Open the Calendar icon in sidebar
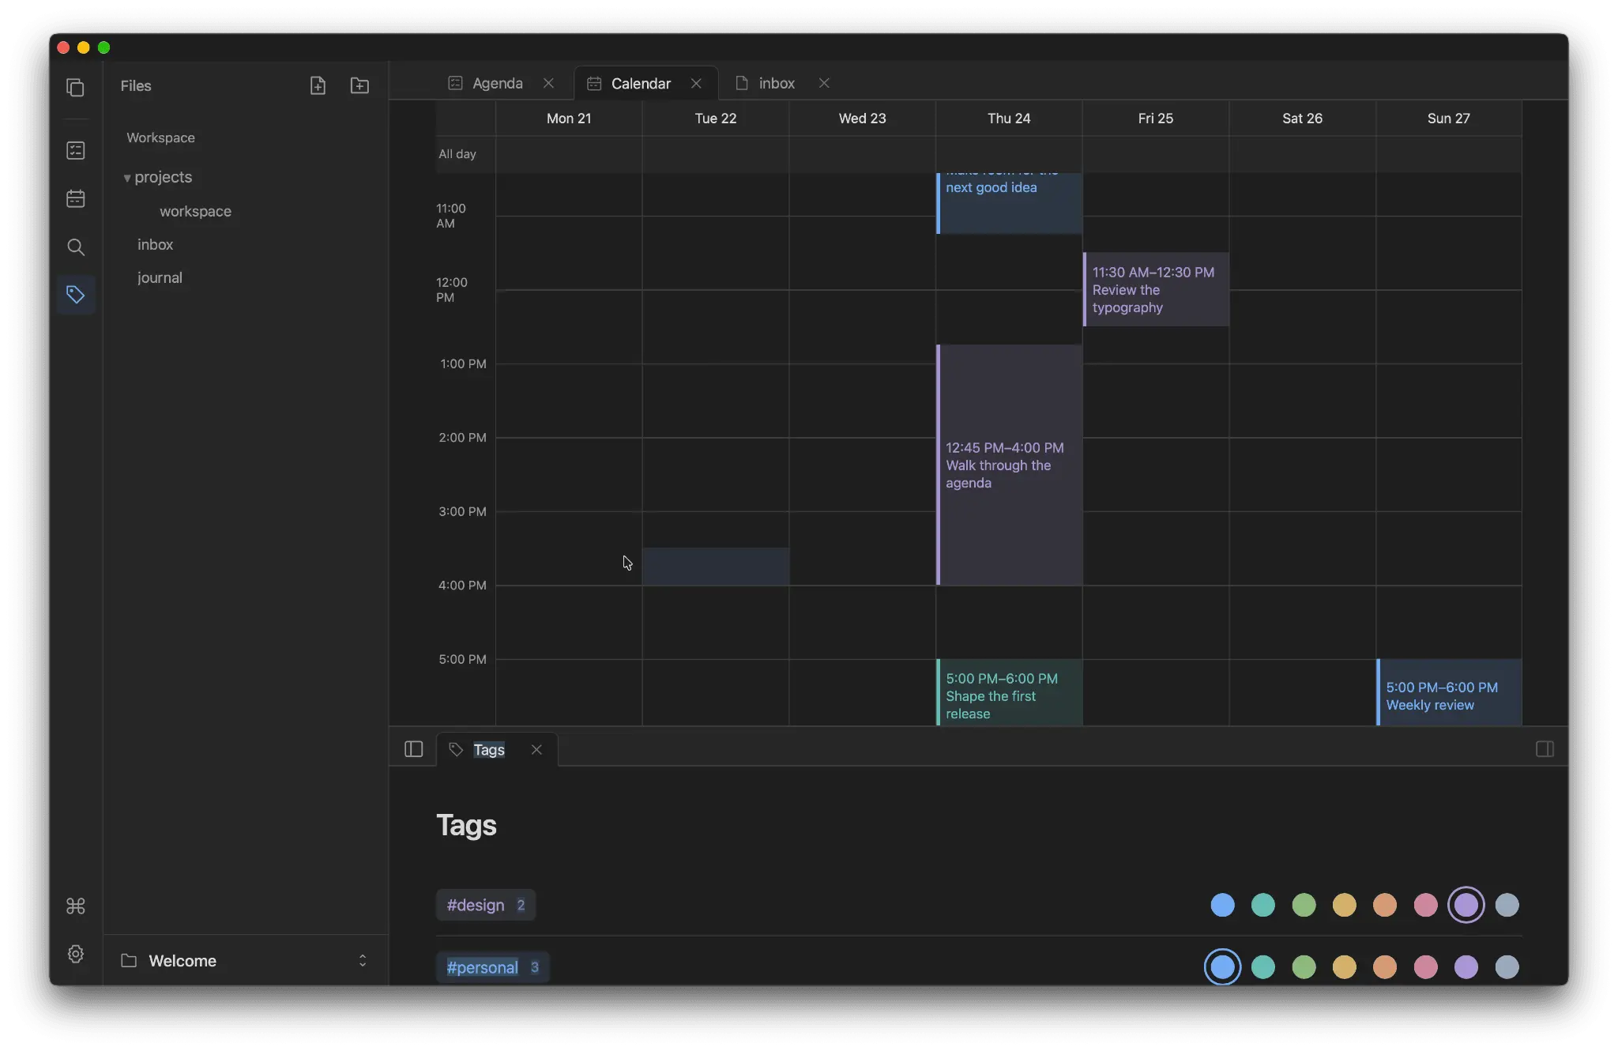The image size is (1618, 1051). coord(76,198)
